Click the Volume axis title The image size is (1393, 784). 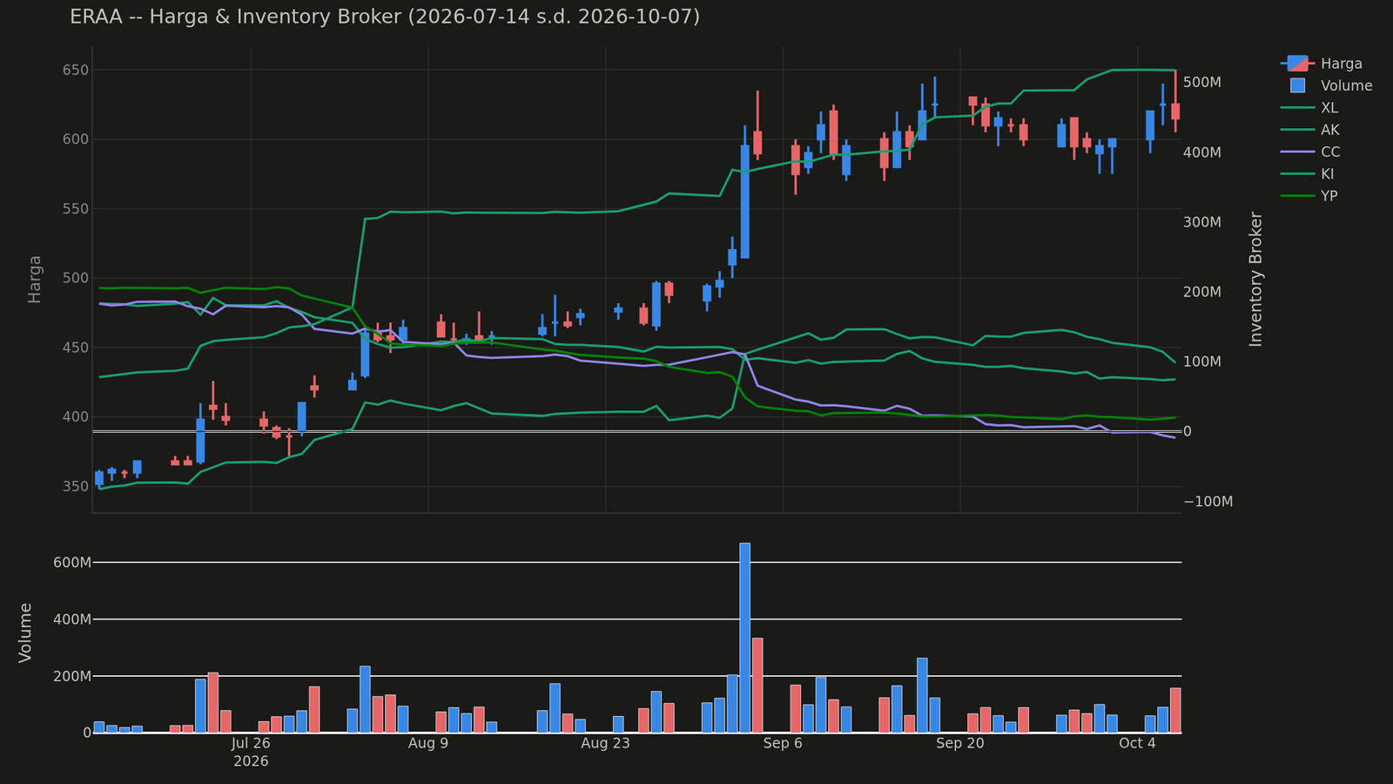pyautogui.click(x=25, y=632)
